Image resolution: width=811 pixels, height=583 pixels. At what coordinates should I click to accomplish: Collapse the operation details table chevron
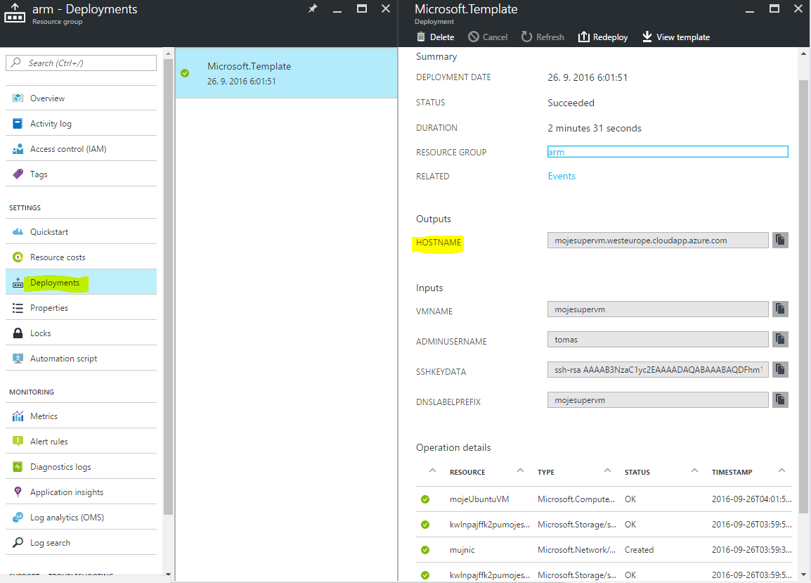[x=432, y=470]
